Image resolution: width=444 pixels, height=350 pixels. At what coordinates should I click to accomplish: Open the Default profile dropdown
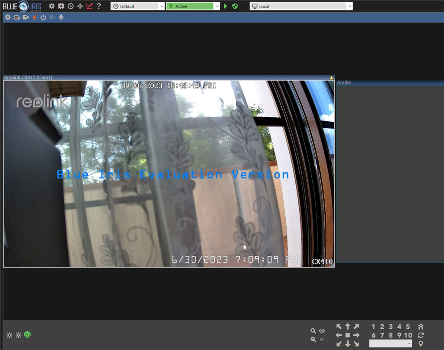(137, 7)
